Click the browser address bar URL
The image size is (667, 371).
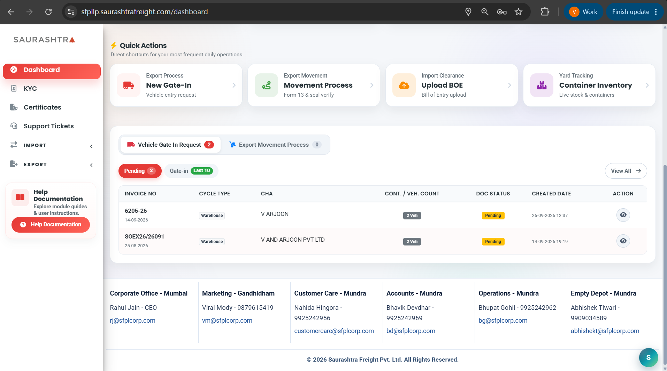[144, 12]
